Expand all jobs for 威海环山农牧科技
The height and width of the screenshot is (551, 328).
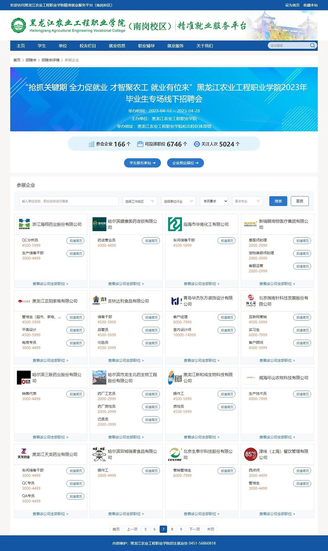(277, 437)
